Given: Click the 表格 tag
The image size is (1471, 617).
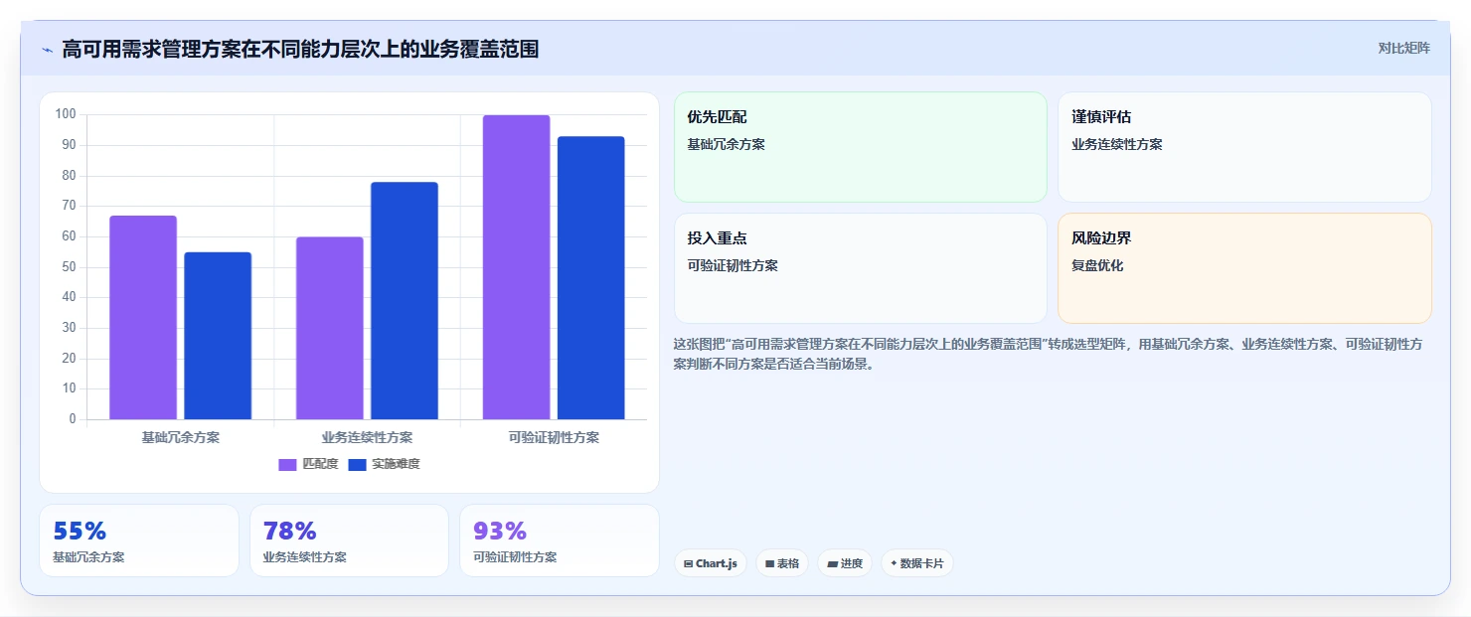Looking at the screenshot, I should tap(782, 563).
